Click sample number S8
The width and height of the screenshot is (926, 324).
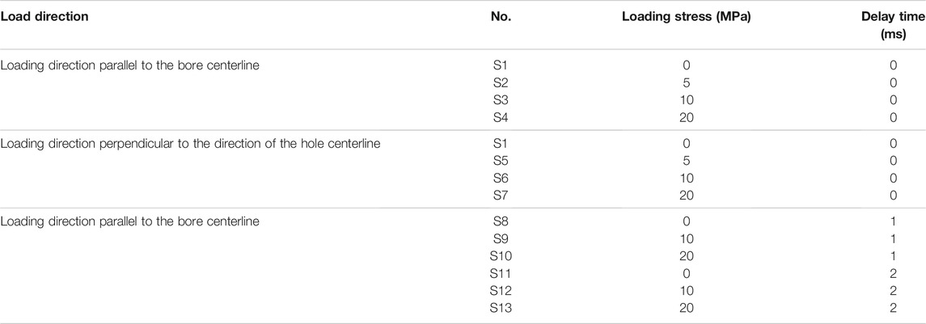pyautogui.click(x=501, y=222)
